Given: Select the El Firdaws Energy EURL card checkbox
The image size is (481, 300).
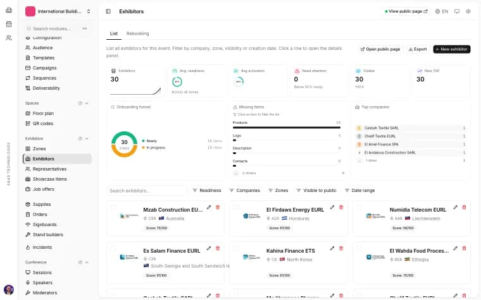Looking at the screenshot, I should (236, 207).
